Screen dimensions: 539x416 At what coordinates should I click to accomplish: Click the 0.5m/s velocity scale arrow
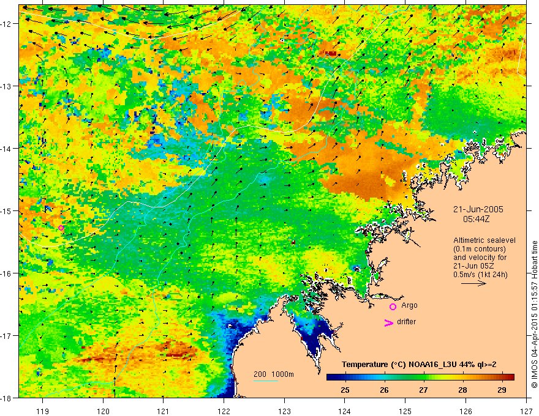[x=473, y=283]
